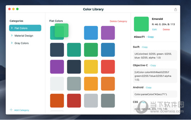This screenshot has height=120, width=191.
Task: Select the Flat Colors category
Action: coord(25,28)
